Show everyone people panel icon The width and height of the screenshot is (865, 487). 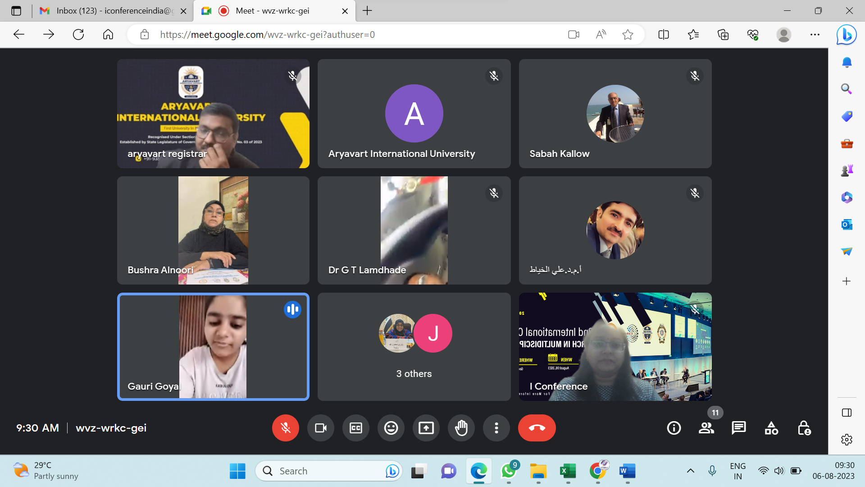tap(706, 427)
